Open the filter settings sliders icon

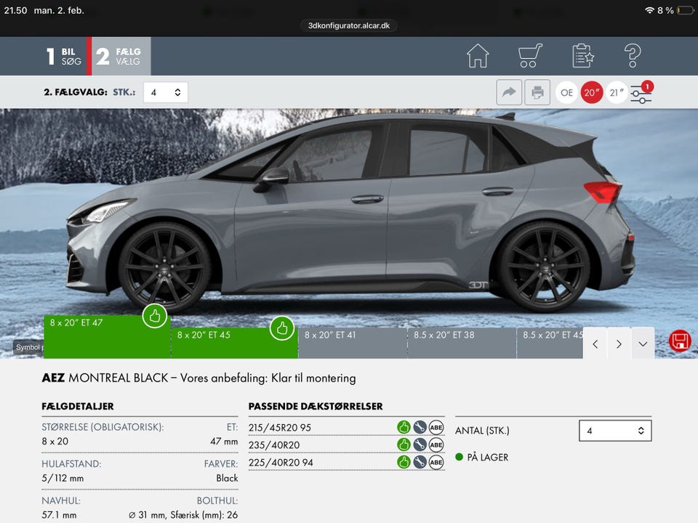click(x=641, y=93)
